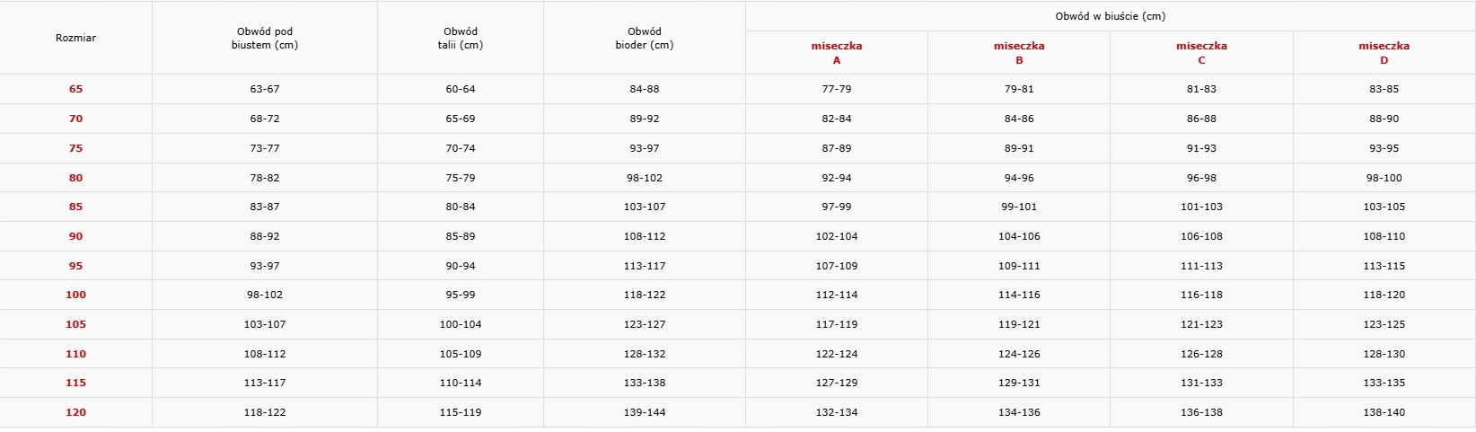Select the miseczka D header
Viewport: 1476px width, 432px height.
[x=1384, y=53]
